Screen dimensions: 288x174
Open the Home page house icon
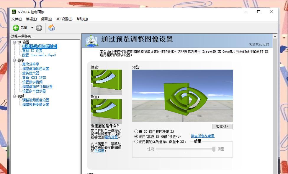tap(51, 28)
